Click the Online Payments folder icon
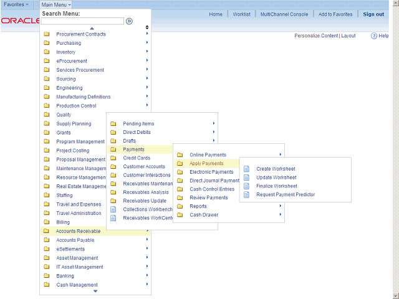 pos(180,154)
